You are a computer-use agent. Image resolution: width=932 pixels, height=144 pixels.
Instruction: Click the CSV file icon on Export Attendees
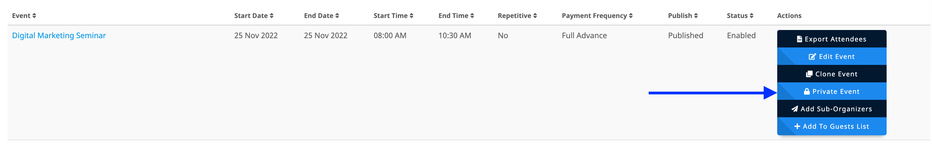pos(799,39)
